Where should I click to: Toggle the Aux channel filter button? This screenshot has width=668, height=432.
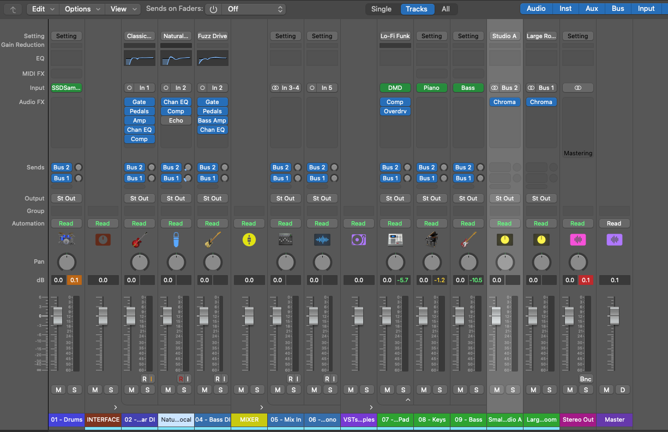(x=592, y=8)
